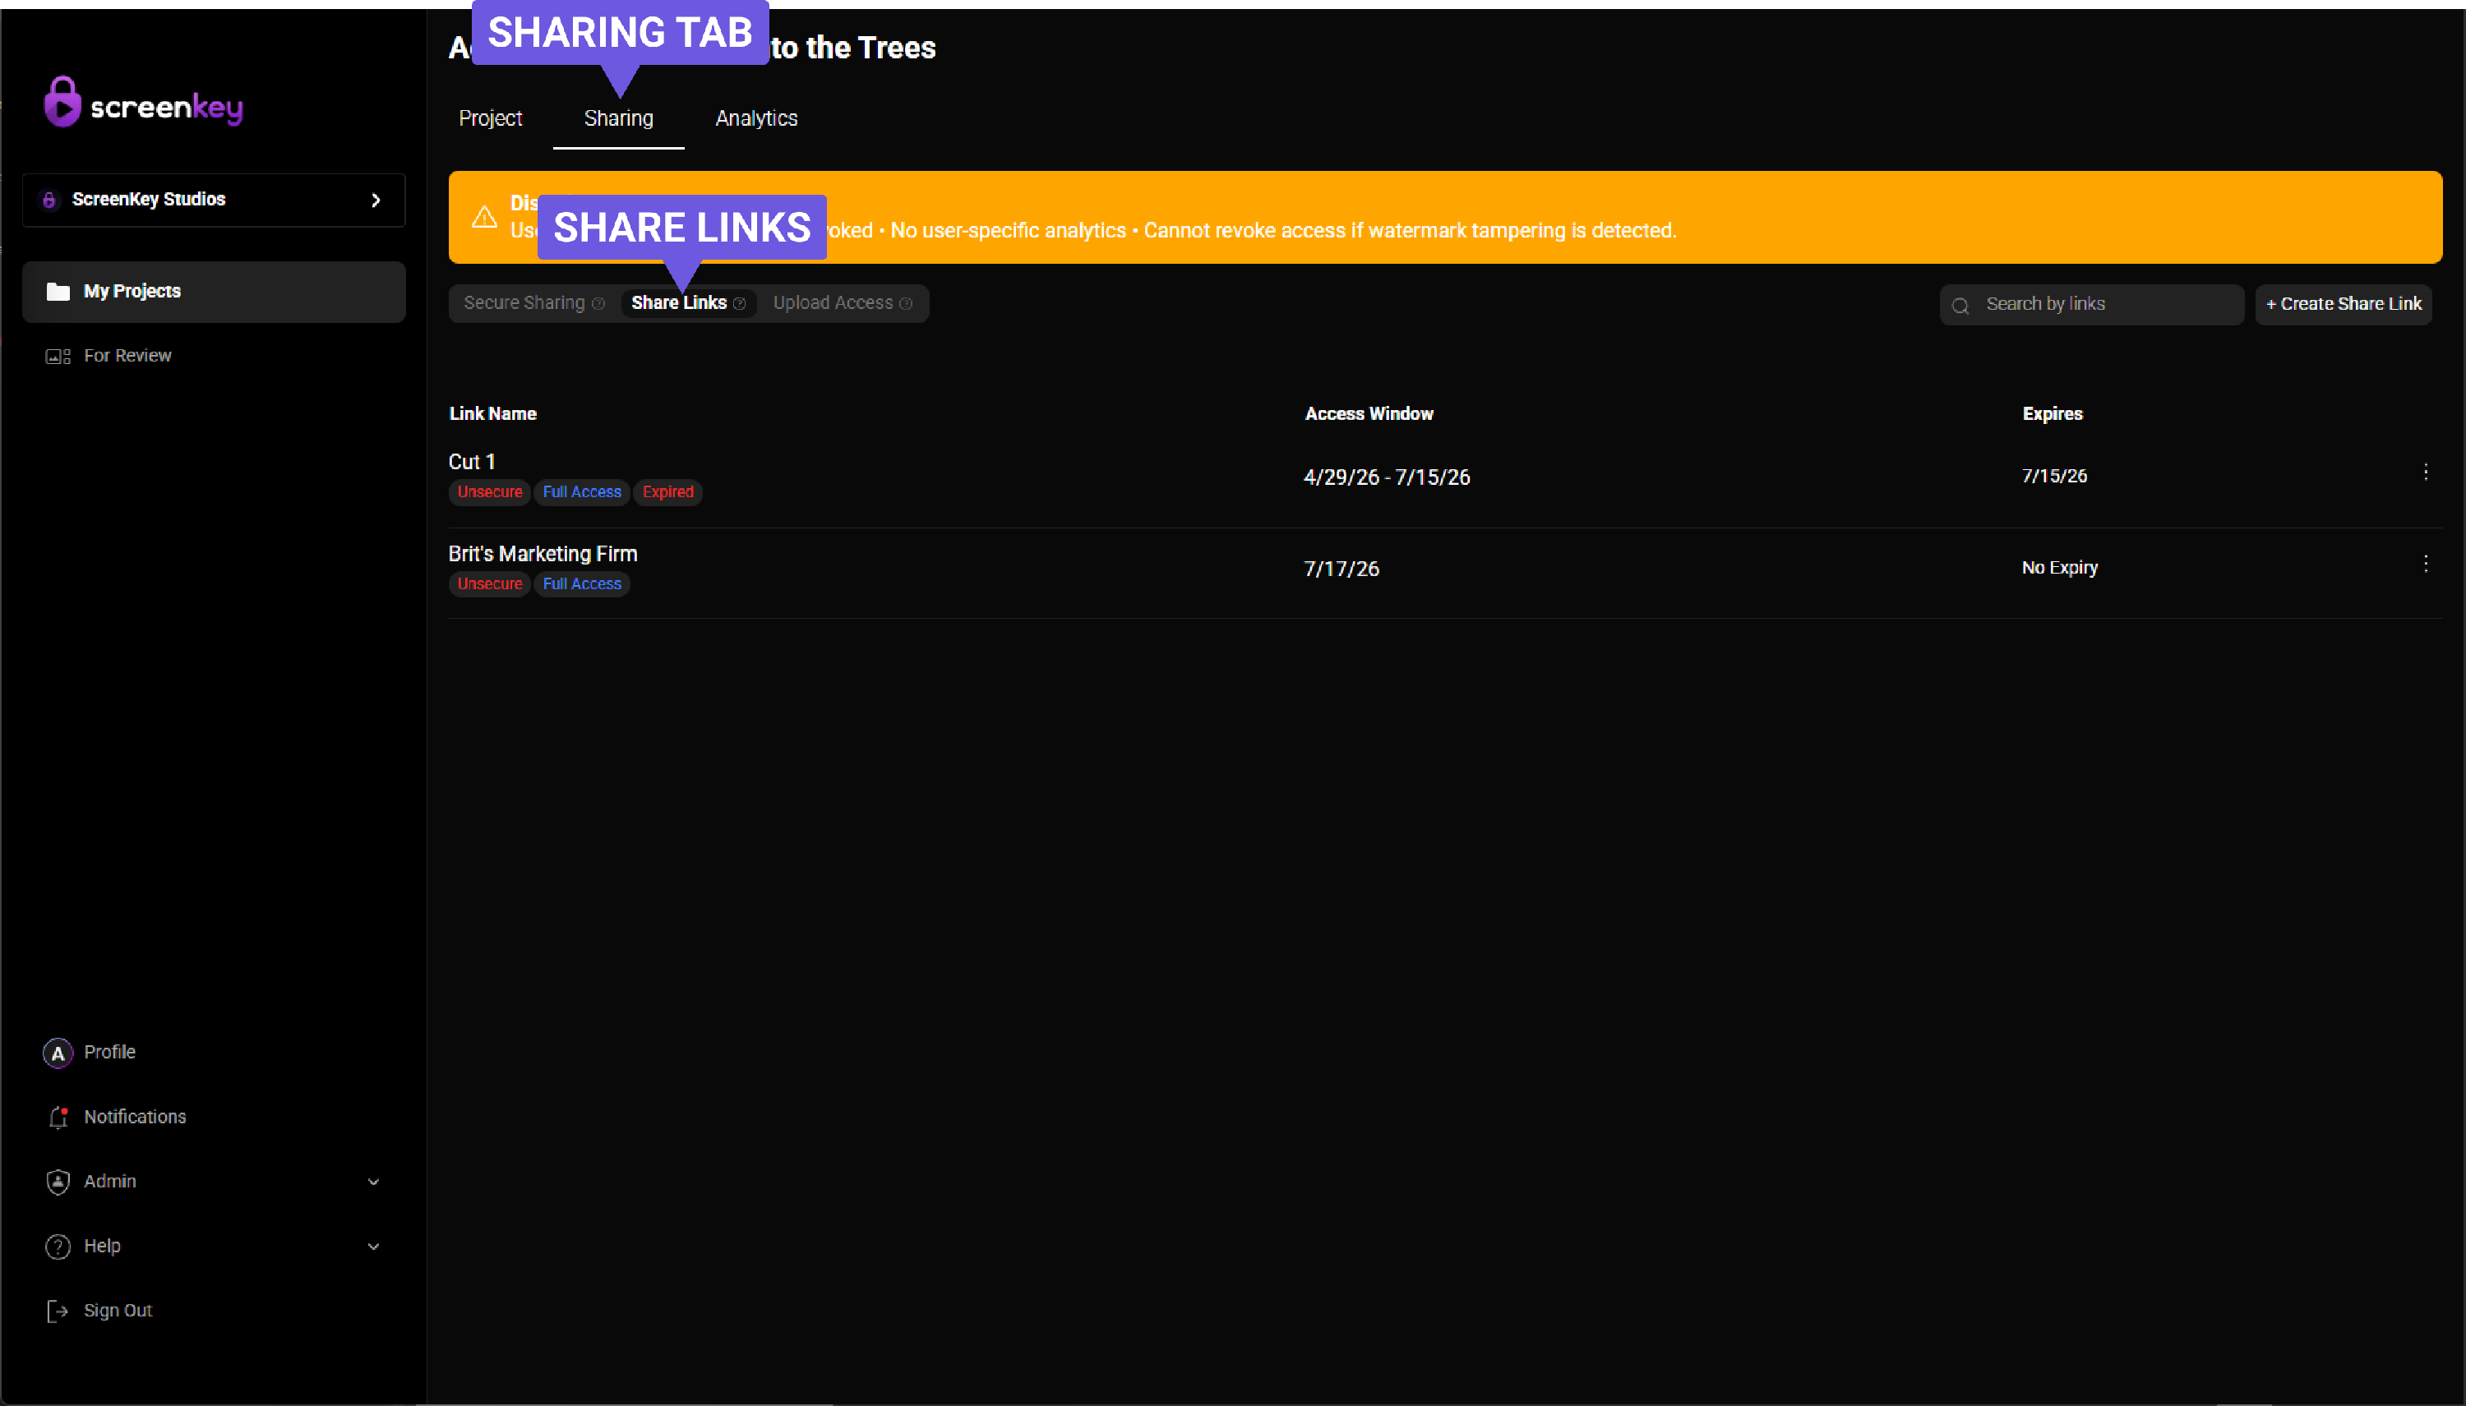This screenshot has width=2466, height=1406.
Task: Select the Sharing tab
Action: tap(618, 119)
